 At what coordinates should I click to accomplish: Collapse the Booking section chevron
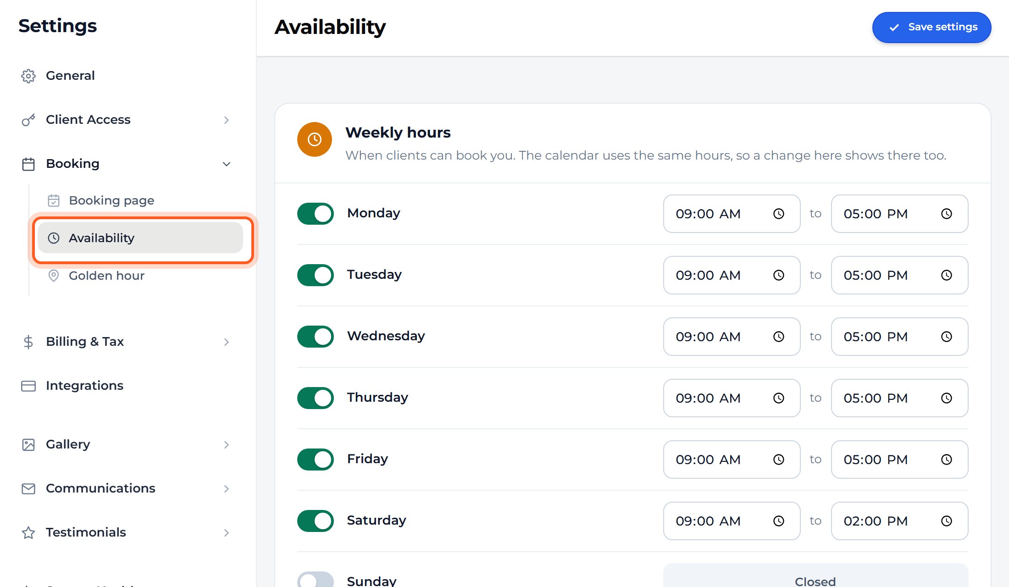click(x=226, y=164)
